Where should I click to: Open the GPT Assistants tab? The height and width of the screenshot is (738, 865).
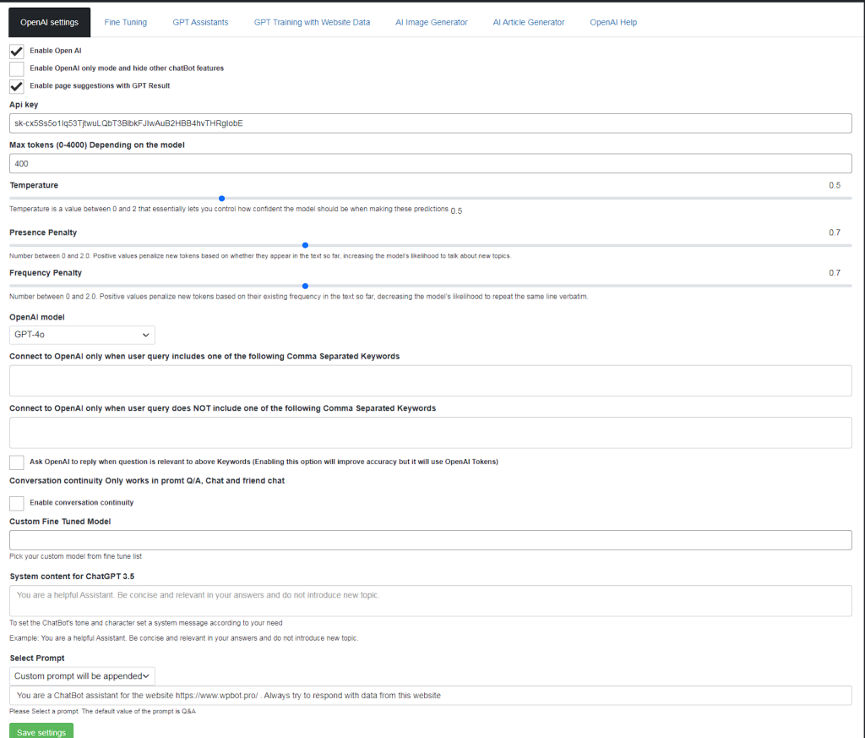coord(200,22)
